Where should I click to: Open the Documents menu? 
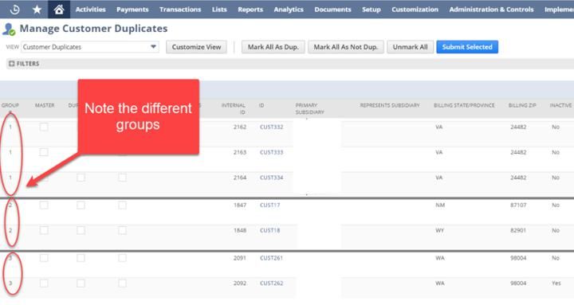tap(332, 9)
